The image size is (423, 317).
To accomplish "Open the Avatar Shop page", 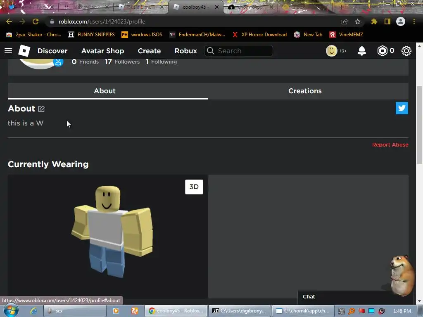I will [x=102, y=51].
